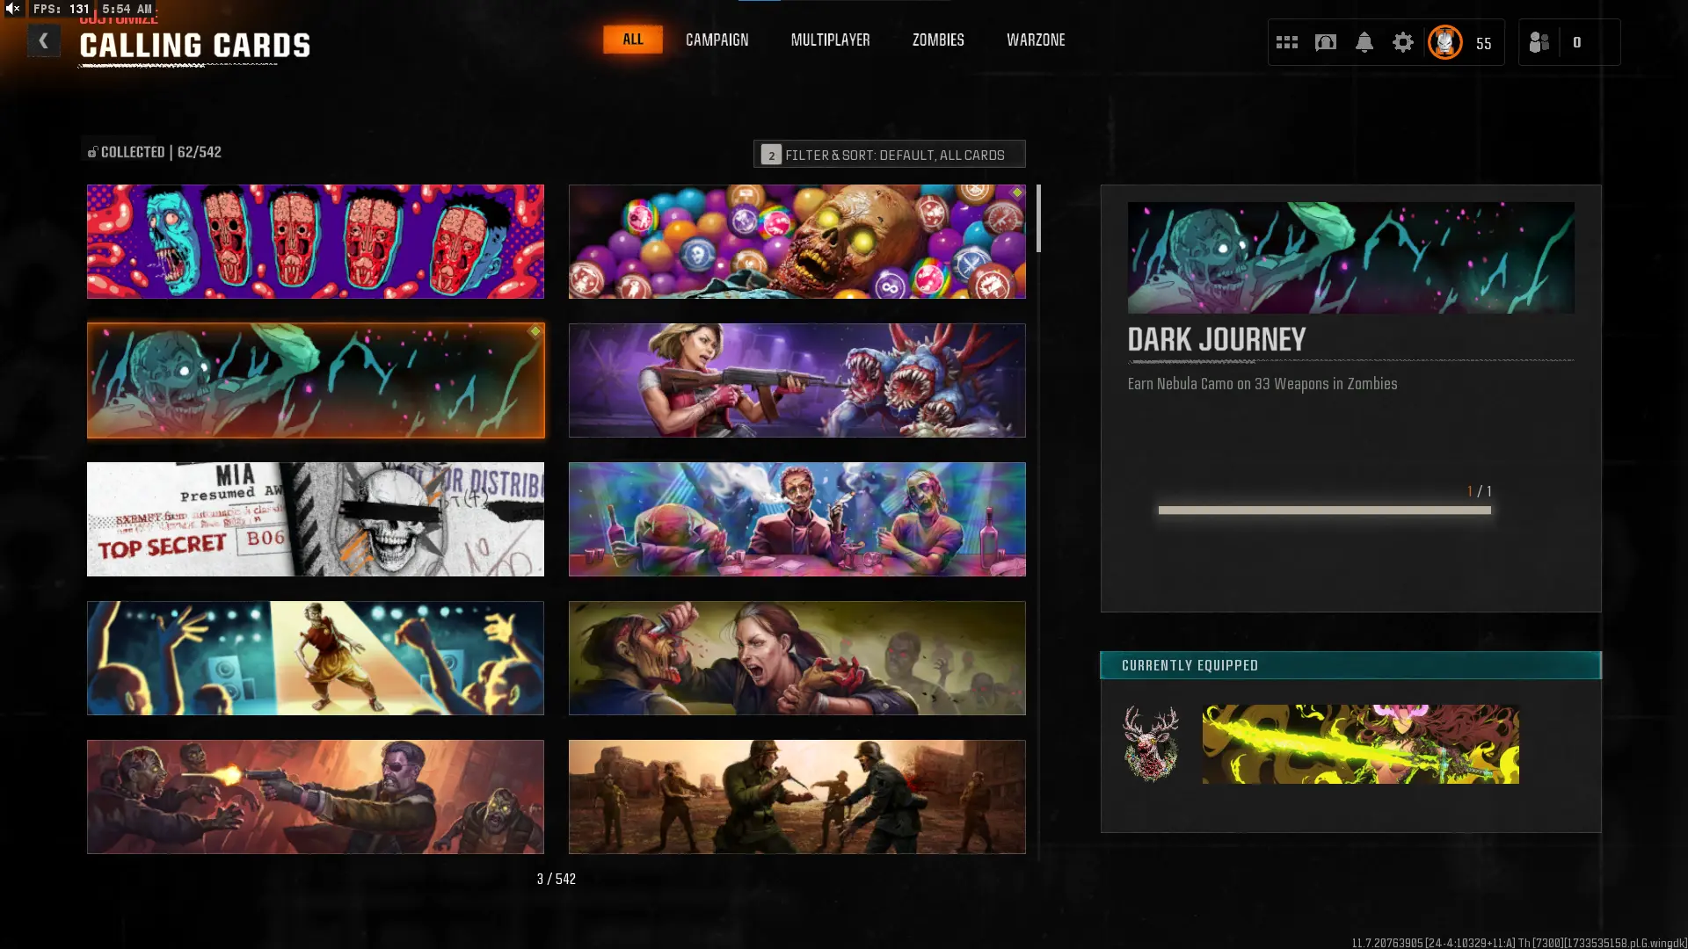Click the equipped deer emblem icon
Viewport: 1688px width, 949px height.
pyautogui.click(x=1151, y=743)
